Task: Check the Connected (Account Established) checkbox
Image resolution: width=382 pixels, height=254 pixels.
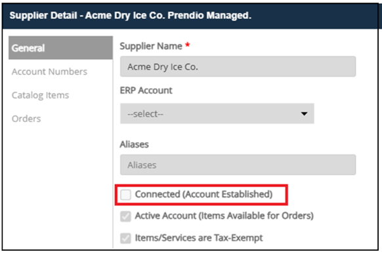Action: pos(126,194)
